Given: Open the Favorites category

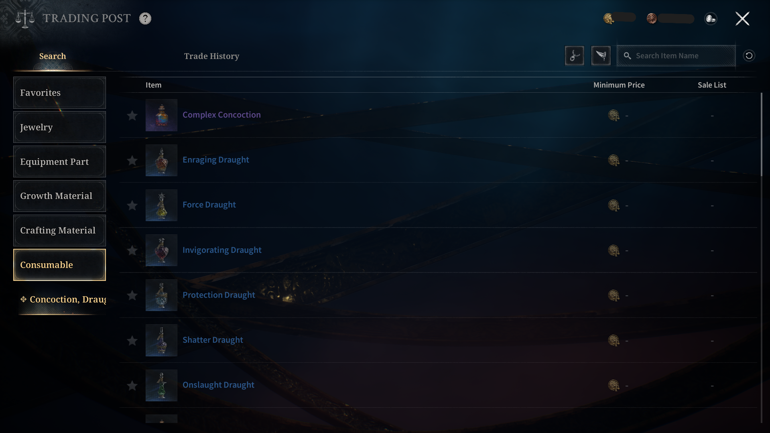Looking at the screenshot, I should pyautogui.click(x=59, y=93).
